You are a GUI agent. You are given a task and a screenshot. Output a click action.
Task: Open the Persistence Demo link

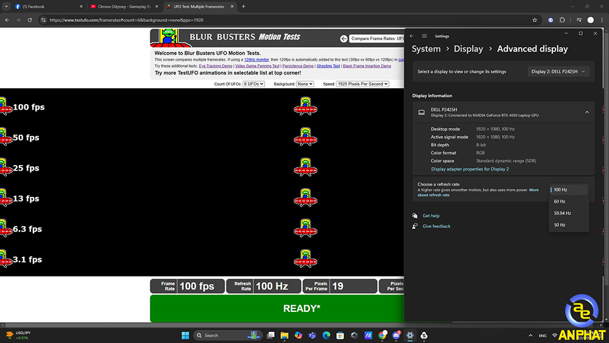(x=298, y=66)
